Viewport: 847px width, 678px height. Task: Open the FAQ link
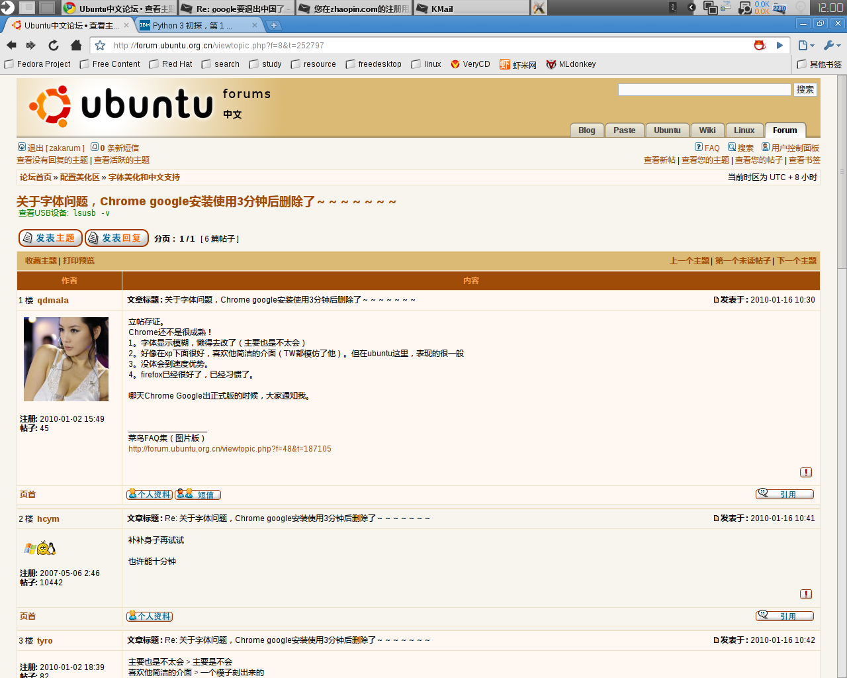point(707,148)
